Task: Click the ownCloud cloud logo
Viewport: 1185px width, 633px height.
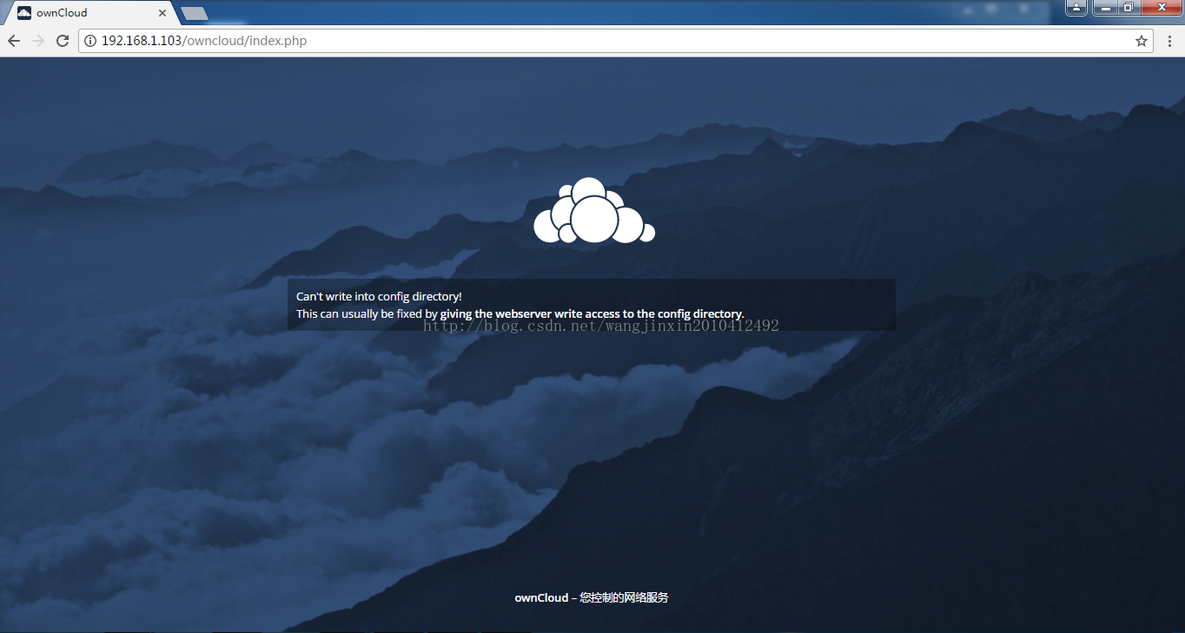Action: (x=594, y=210)
